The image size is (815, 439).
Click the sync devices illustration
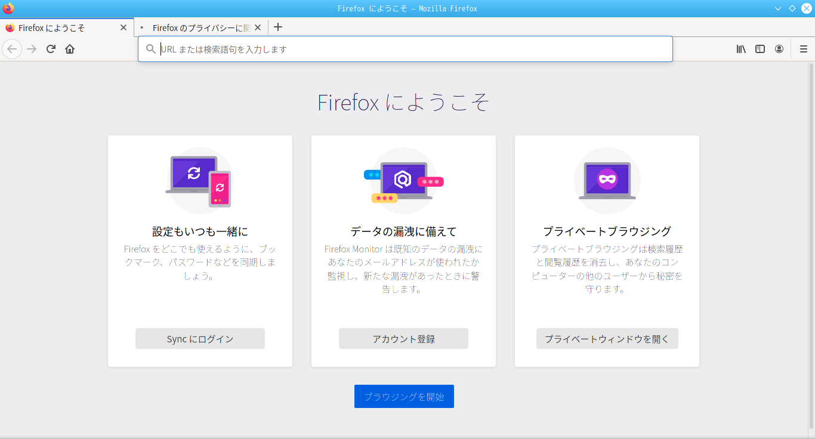coord(199,181)
